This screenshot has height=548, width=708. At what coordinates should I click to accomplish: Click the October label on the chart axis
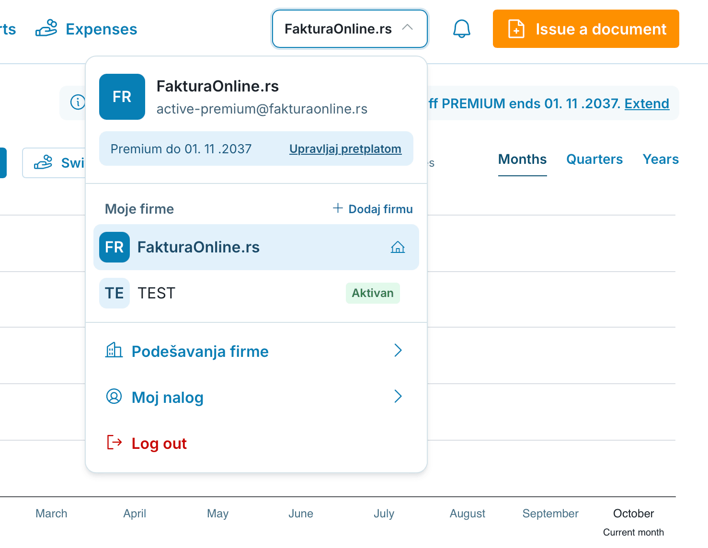point(633,514)
